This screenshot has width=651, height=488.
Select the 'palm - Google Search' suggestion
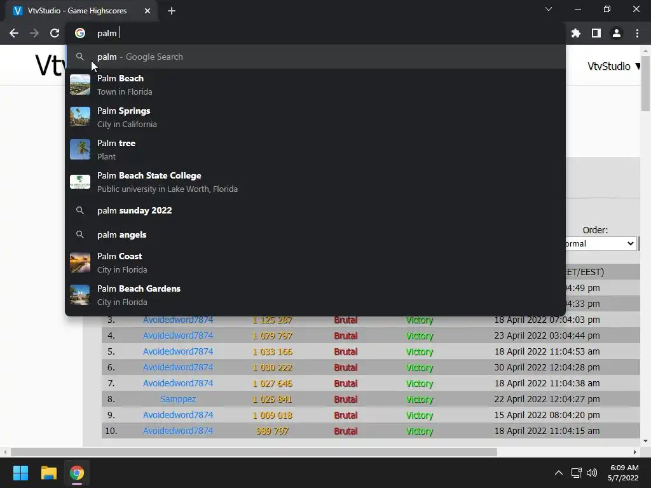pyautogui.click(x=315, y=57)
